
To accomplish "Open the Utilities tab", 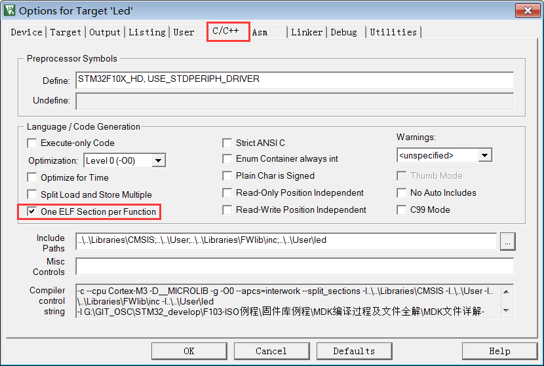I will (x=393, y=32).
